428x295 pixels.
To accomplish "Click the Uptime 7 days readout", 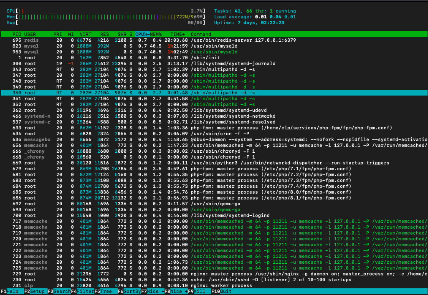I will [x=249, y=23].
